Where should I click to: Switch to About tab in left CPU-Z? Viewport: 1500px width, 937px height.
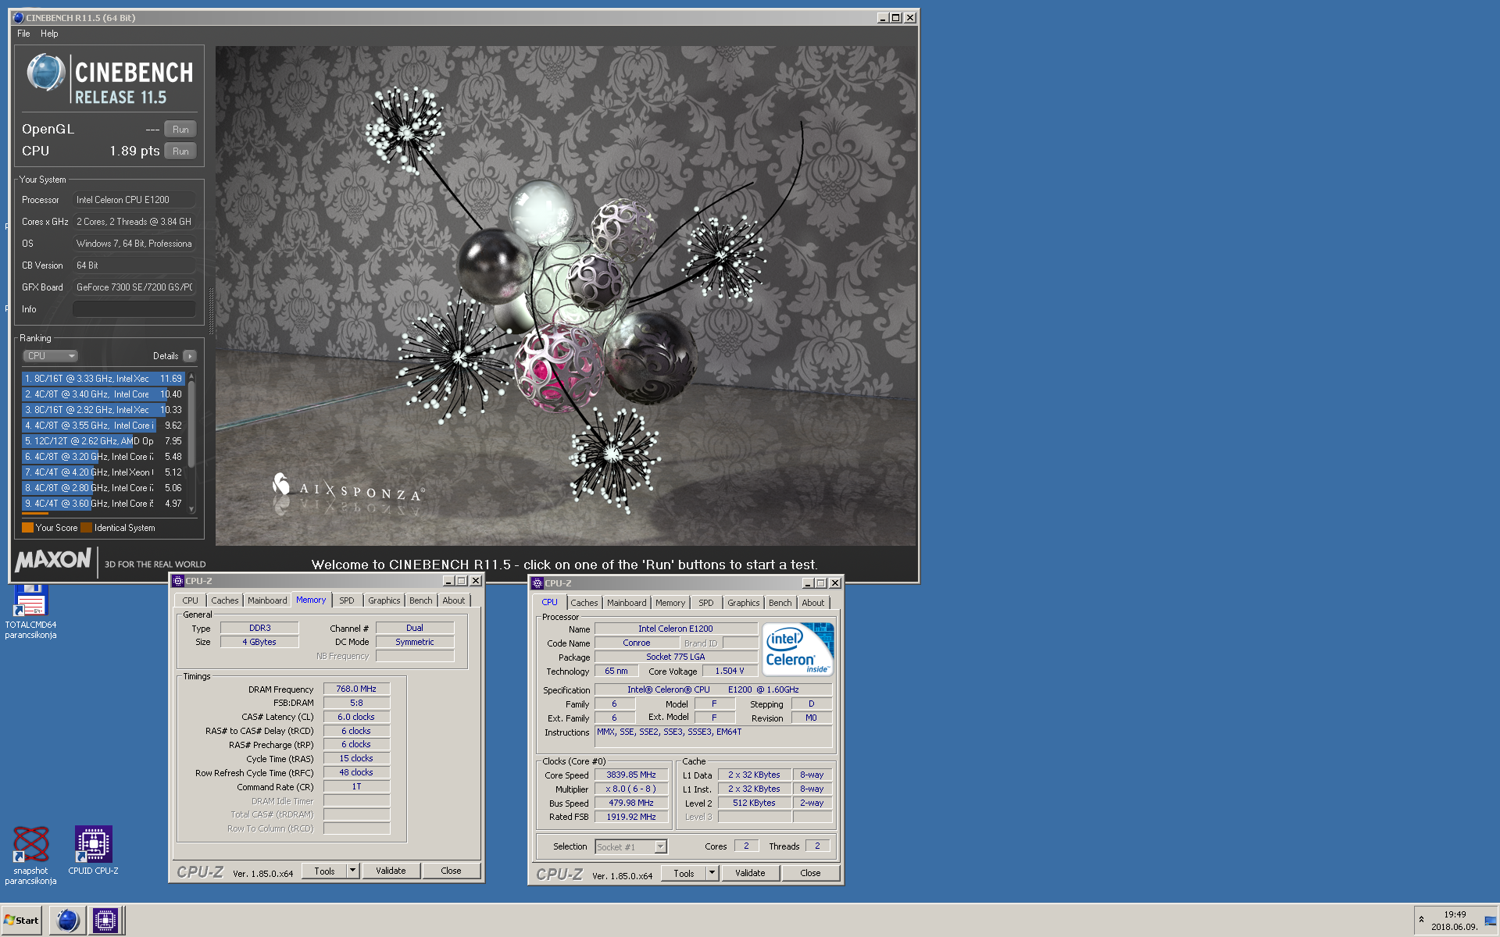click(453, 600)
